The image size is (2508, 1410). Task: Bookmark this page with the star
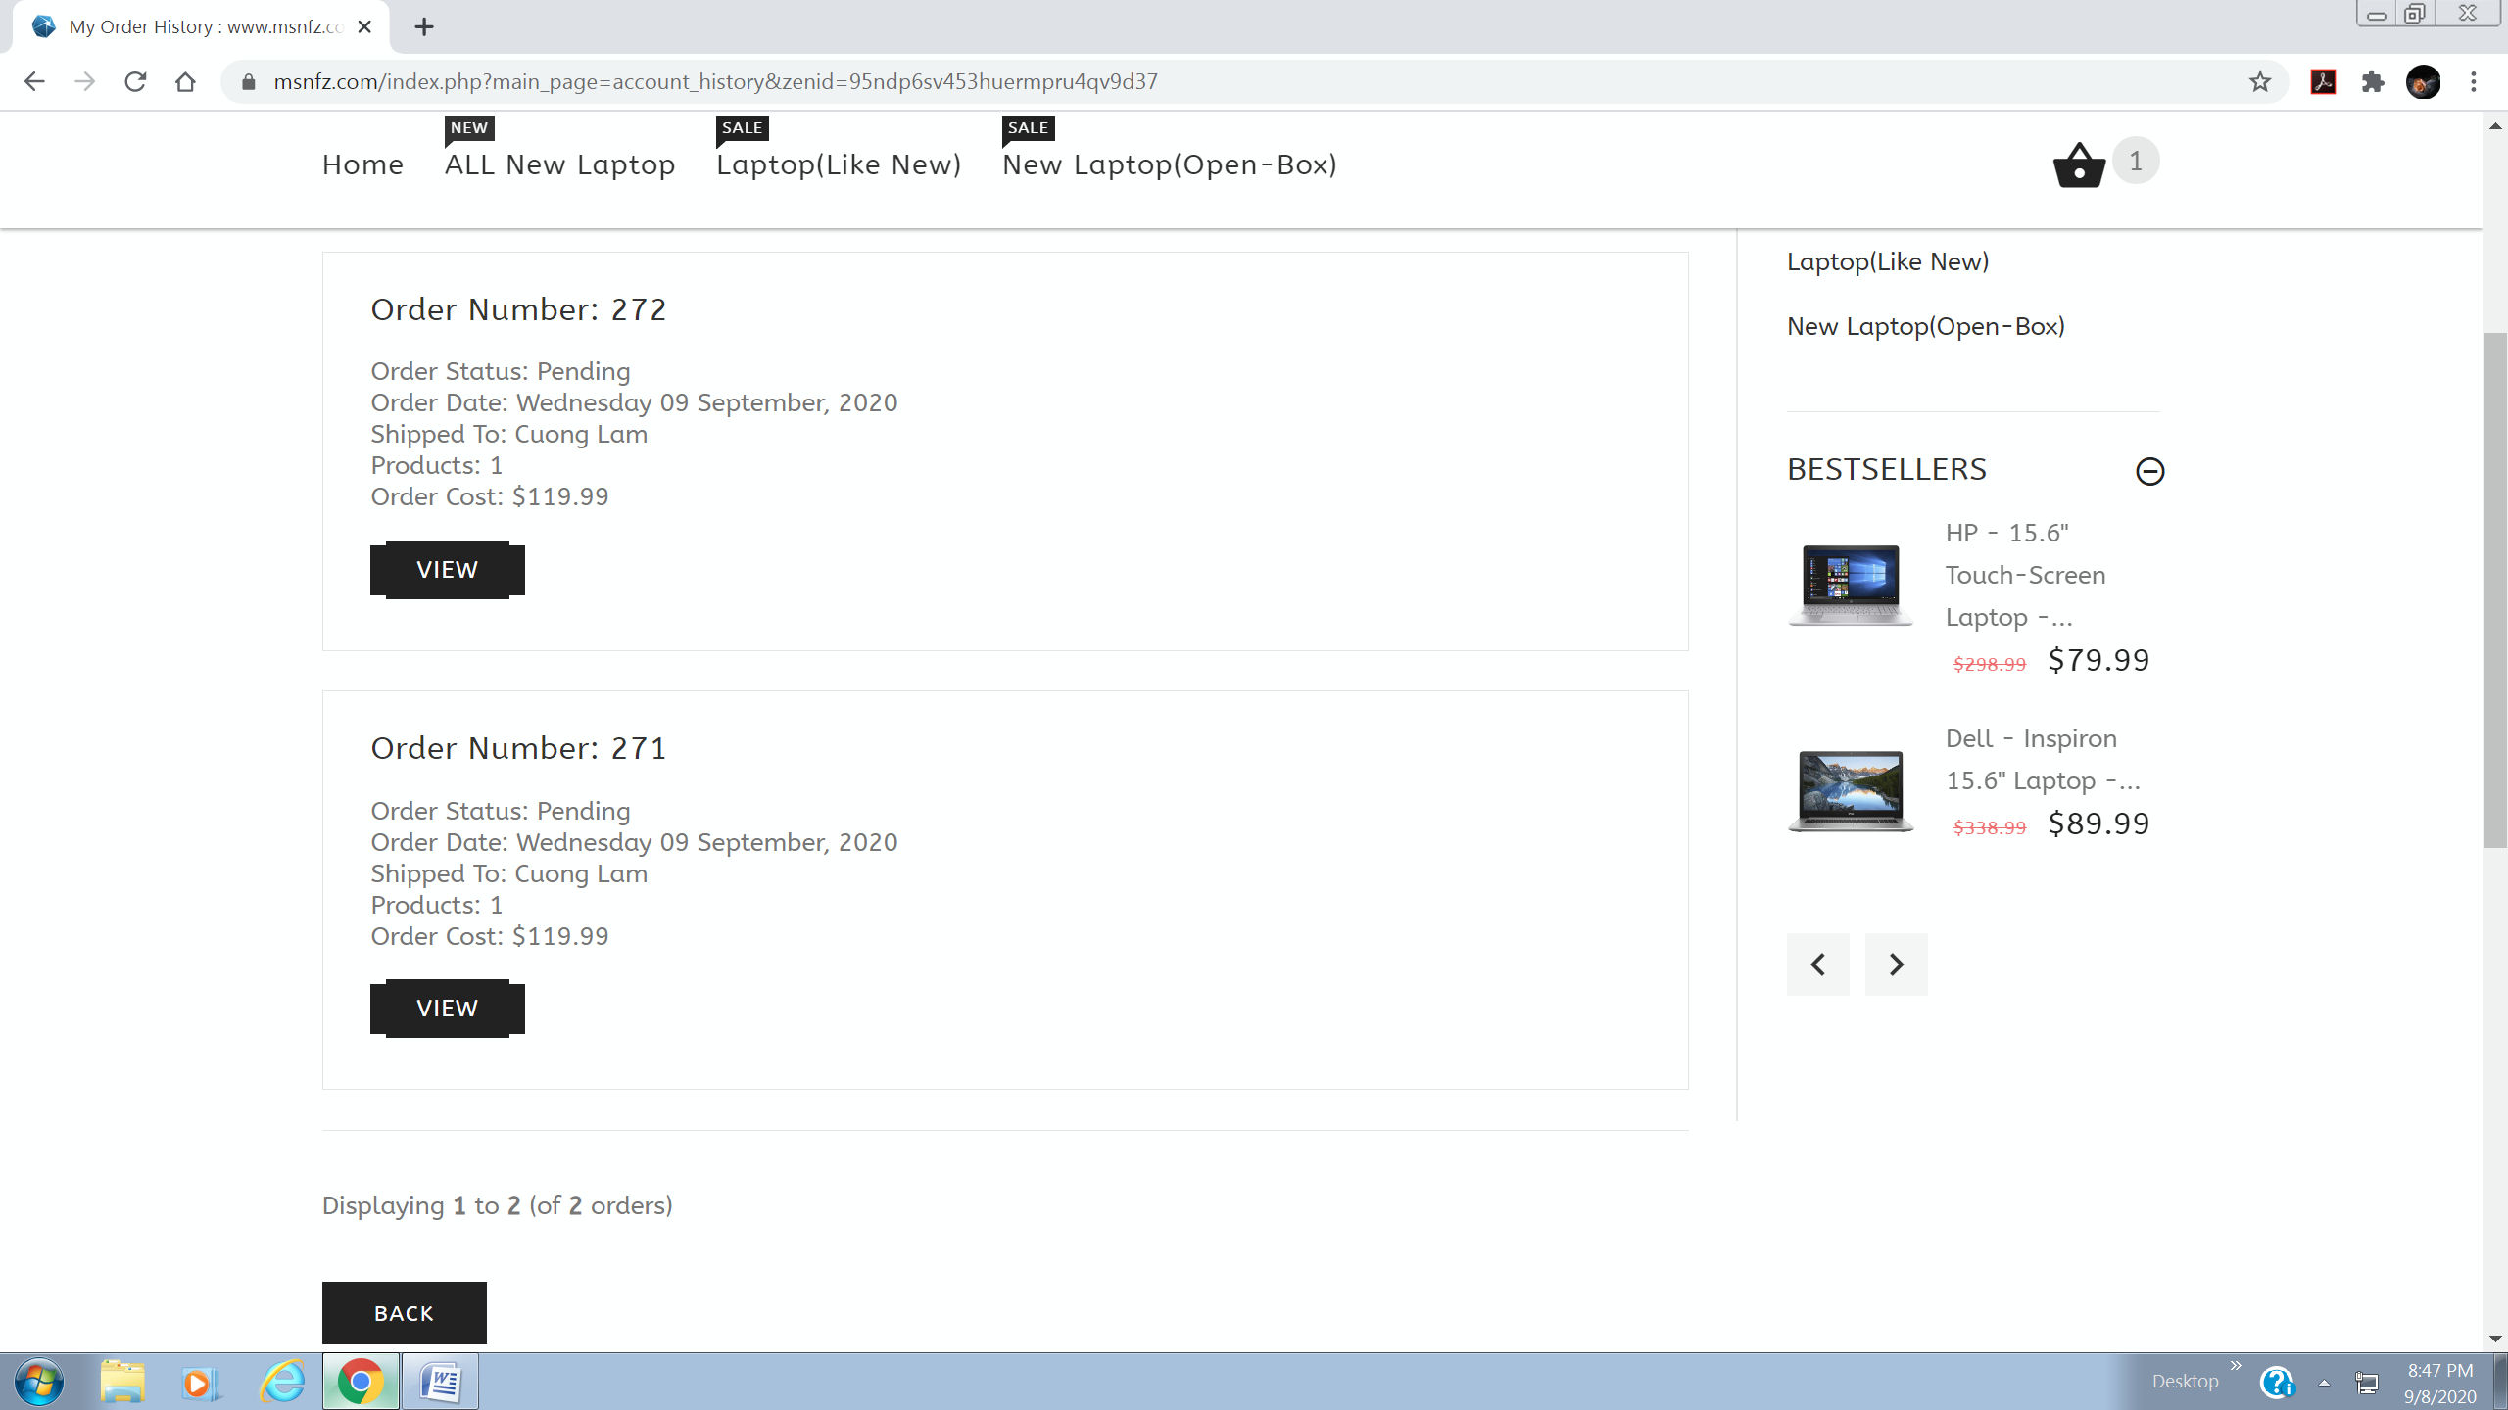click(x=2260, y=81)
